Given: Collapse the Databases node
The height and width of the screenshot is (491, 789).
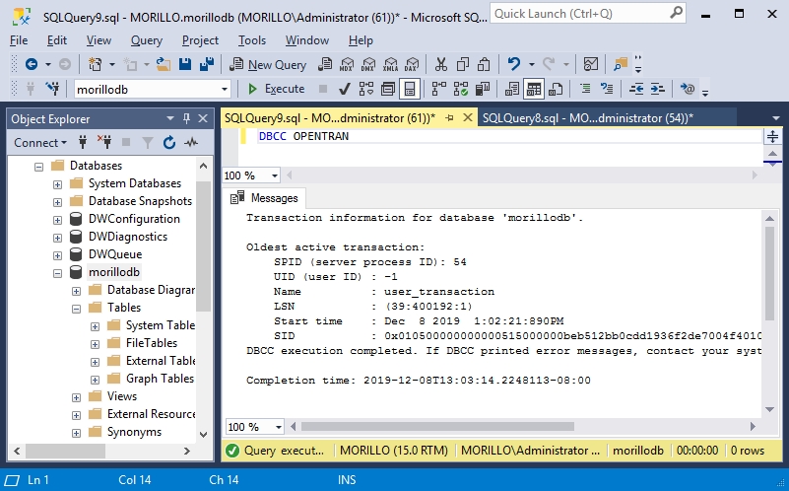Looking at the screenshot, I should pyautogui.click(x=38, y=167).
